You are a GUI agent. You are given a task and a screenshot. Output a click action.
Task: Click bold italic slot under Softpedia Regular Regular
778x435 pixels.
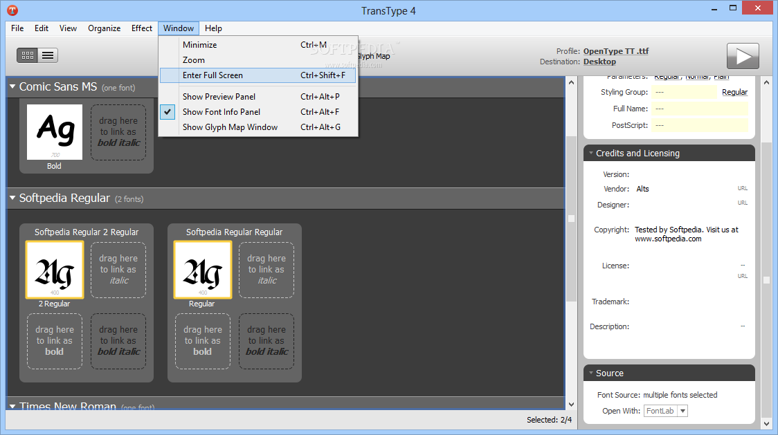click(266, 341)
